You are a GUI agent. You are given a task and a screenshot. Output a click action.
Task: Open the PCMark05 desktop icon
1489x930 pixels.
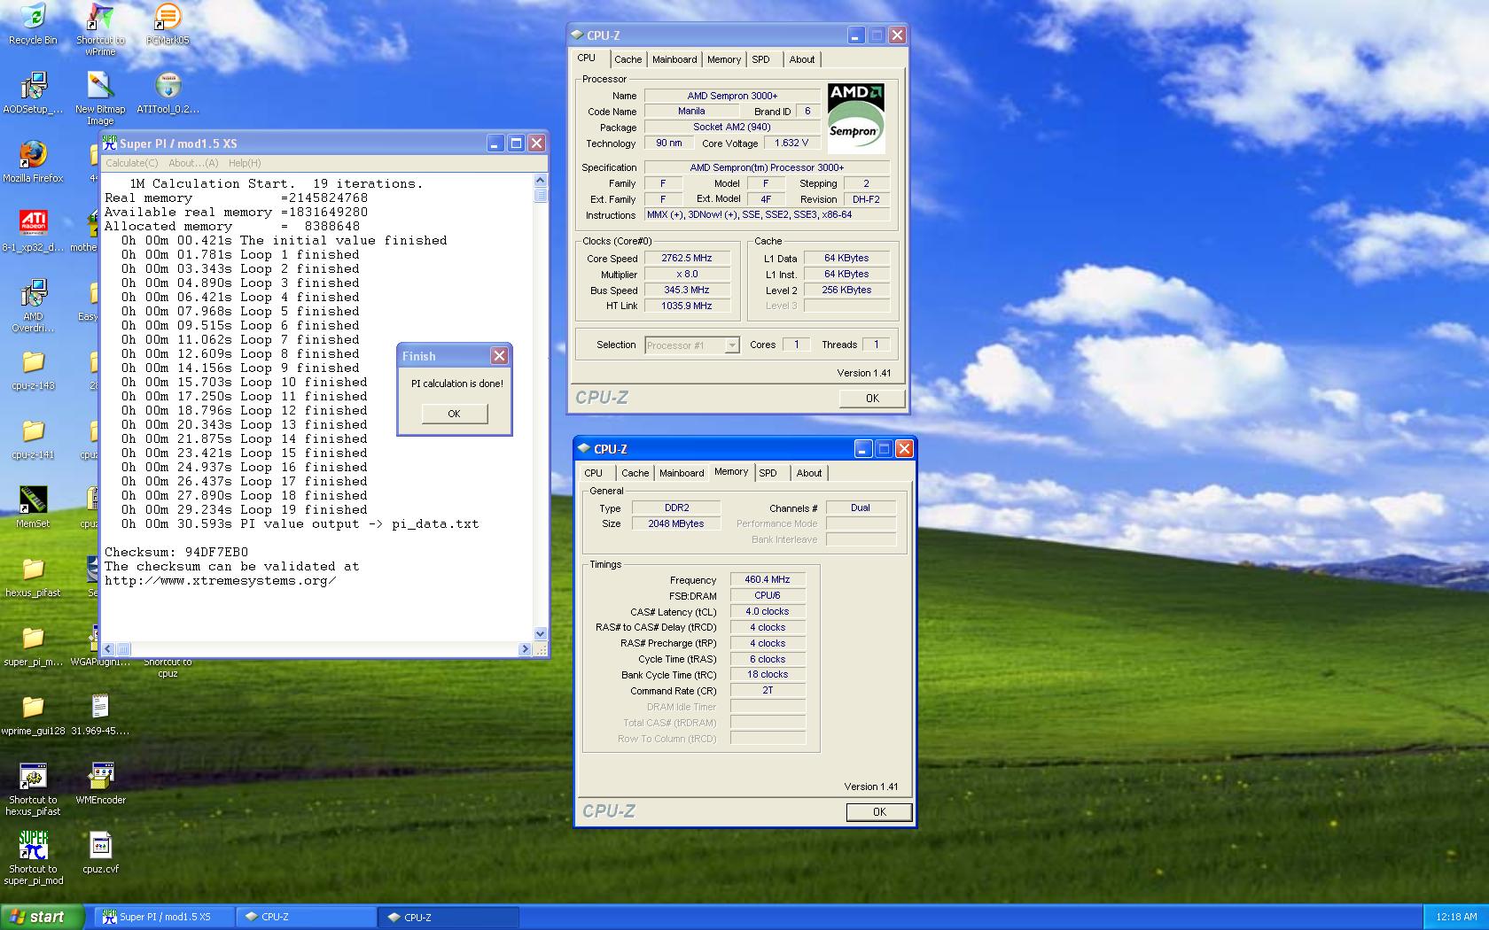tap(168, 23)
